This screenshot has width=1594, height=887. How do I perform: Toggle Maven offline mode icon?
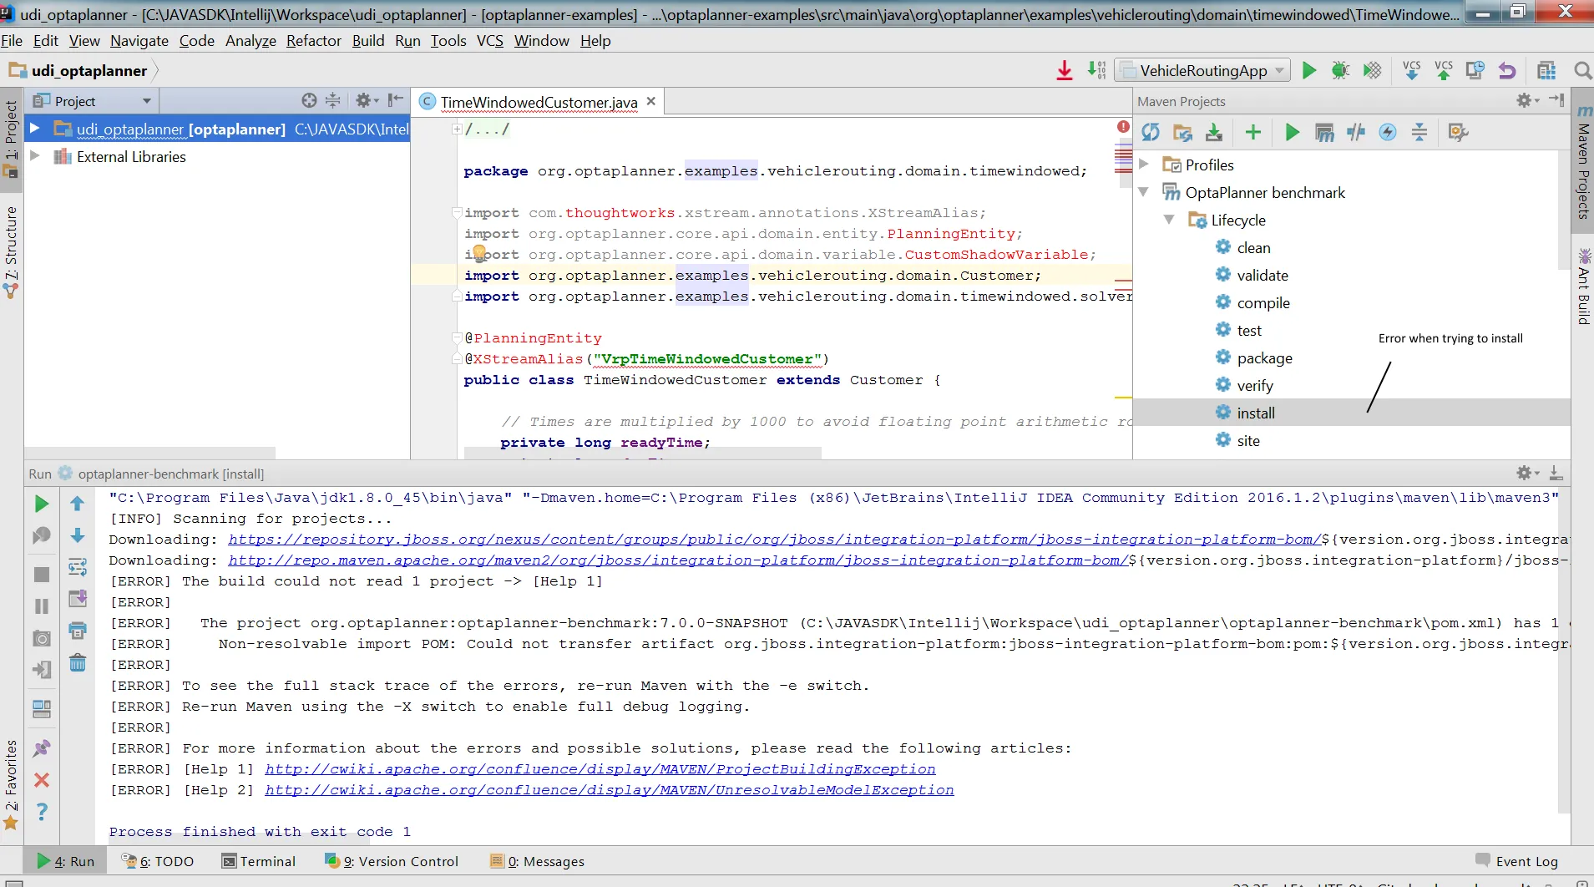pyautogui.click(x=1356, y=132)
